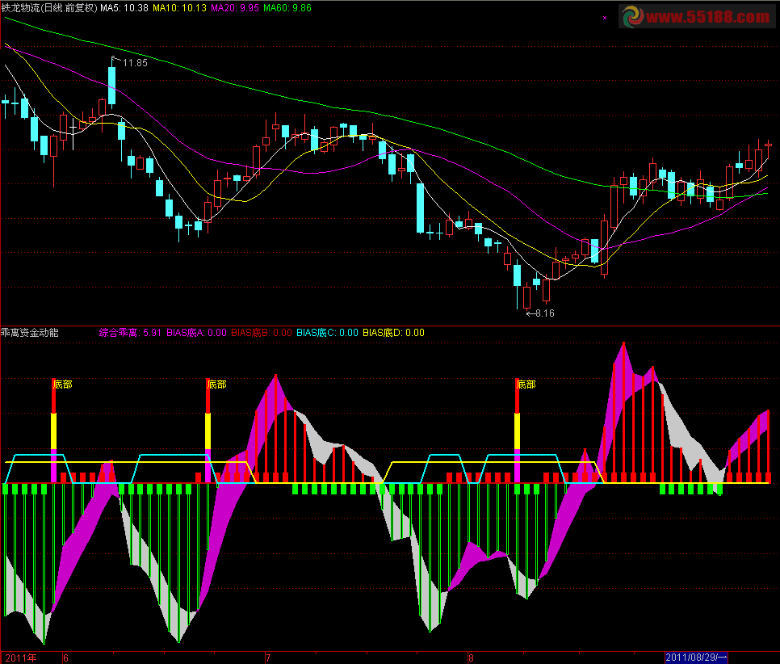Click the 11.85 high price label
The image size is (780, 664).
point(134,63)
